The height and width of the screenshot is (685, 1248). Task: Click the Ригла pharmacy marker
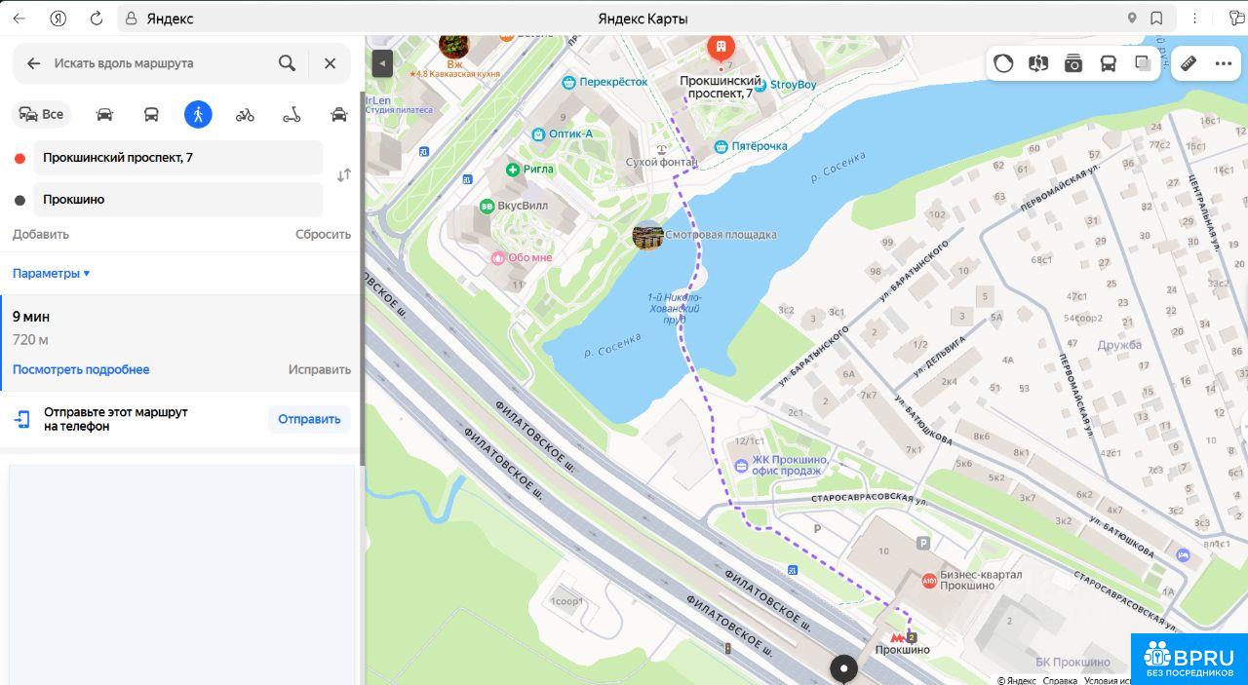513,169
